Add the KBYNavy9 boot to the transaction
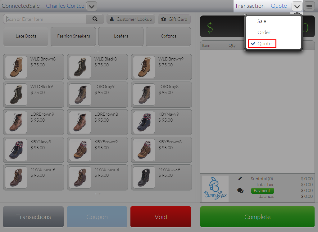The width and height of the screenshot is (318, 232). pos(161,122)
